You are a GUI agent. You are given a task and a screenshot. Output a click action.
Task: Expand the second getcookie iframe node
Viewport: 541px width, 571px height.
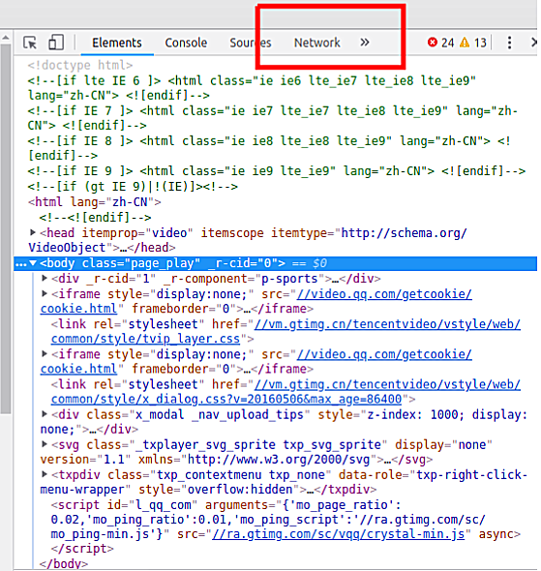point(45,353)
